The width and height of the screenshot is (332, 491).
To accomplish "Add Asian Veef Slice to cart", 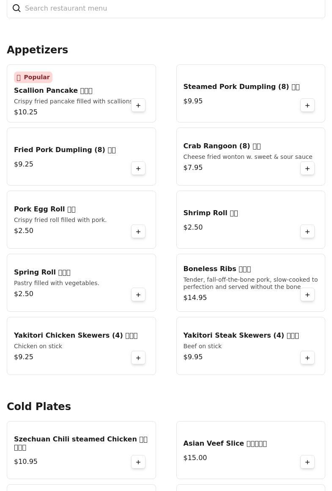I will click(x=307, y=462).
